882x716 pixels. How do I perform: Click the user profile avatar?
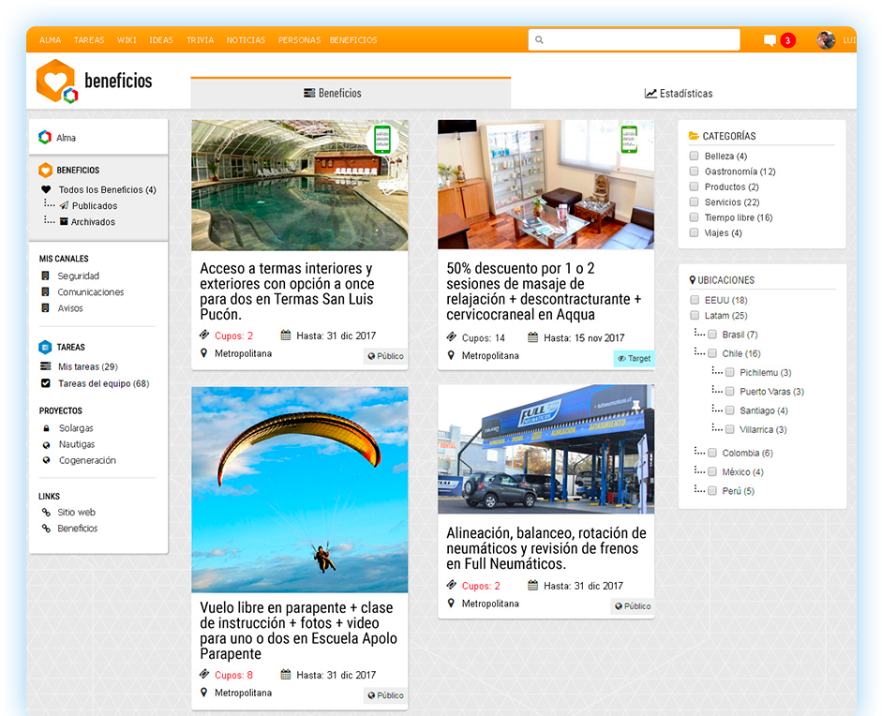click(826, 40)
